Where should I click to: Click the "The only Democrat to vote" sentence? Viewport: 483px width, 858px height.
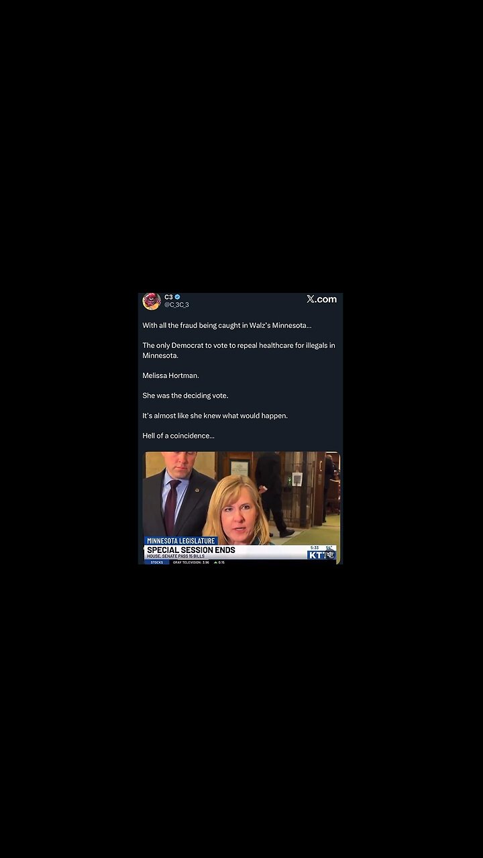[x=238, y=351]
